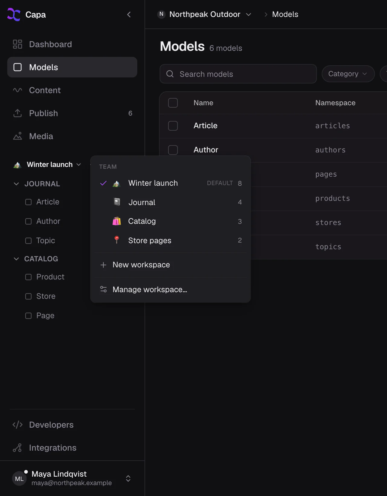Open the Publish section
The image size is (387, 496).
click(72, 113)
